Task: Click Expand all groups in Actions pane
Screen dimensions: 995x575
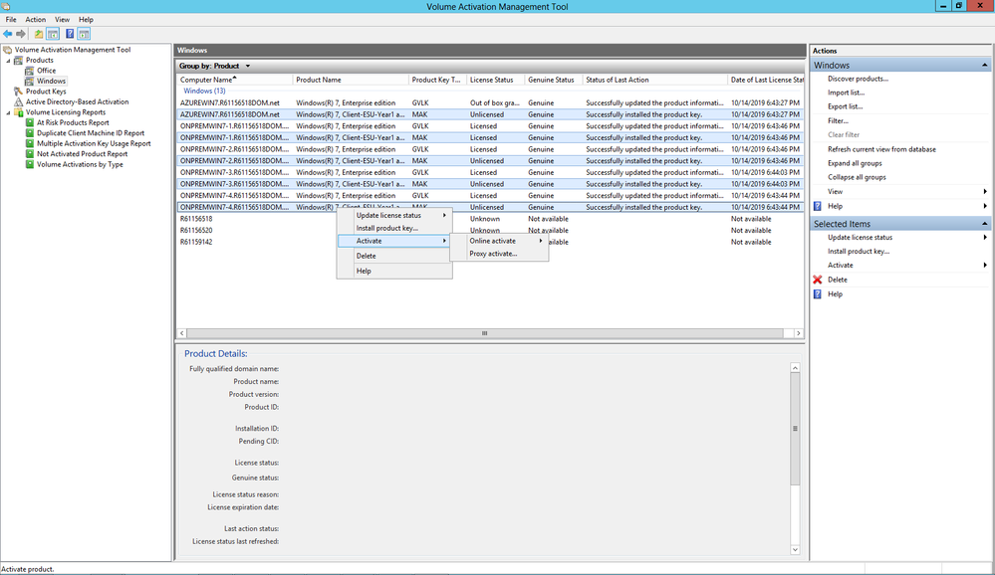Action: pyautogui.click(x=855, y=163)
